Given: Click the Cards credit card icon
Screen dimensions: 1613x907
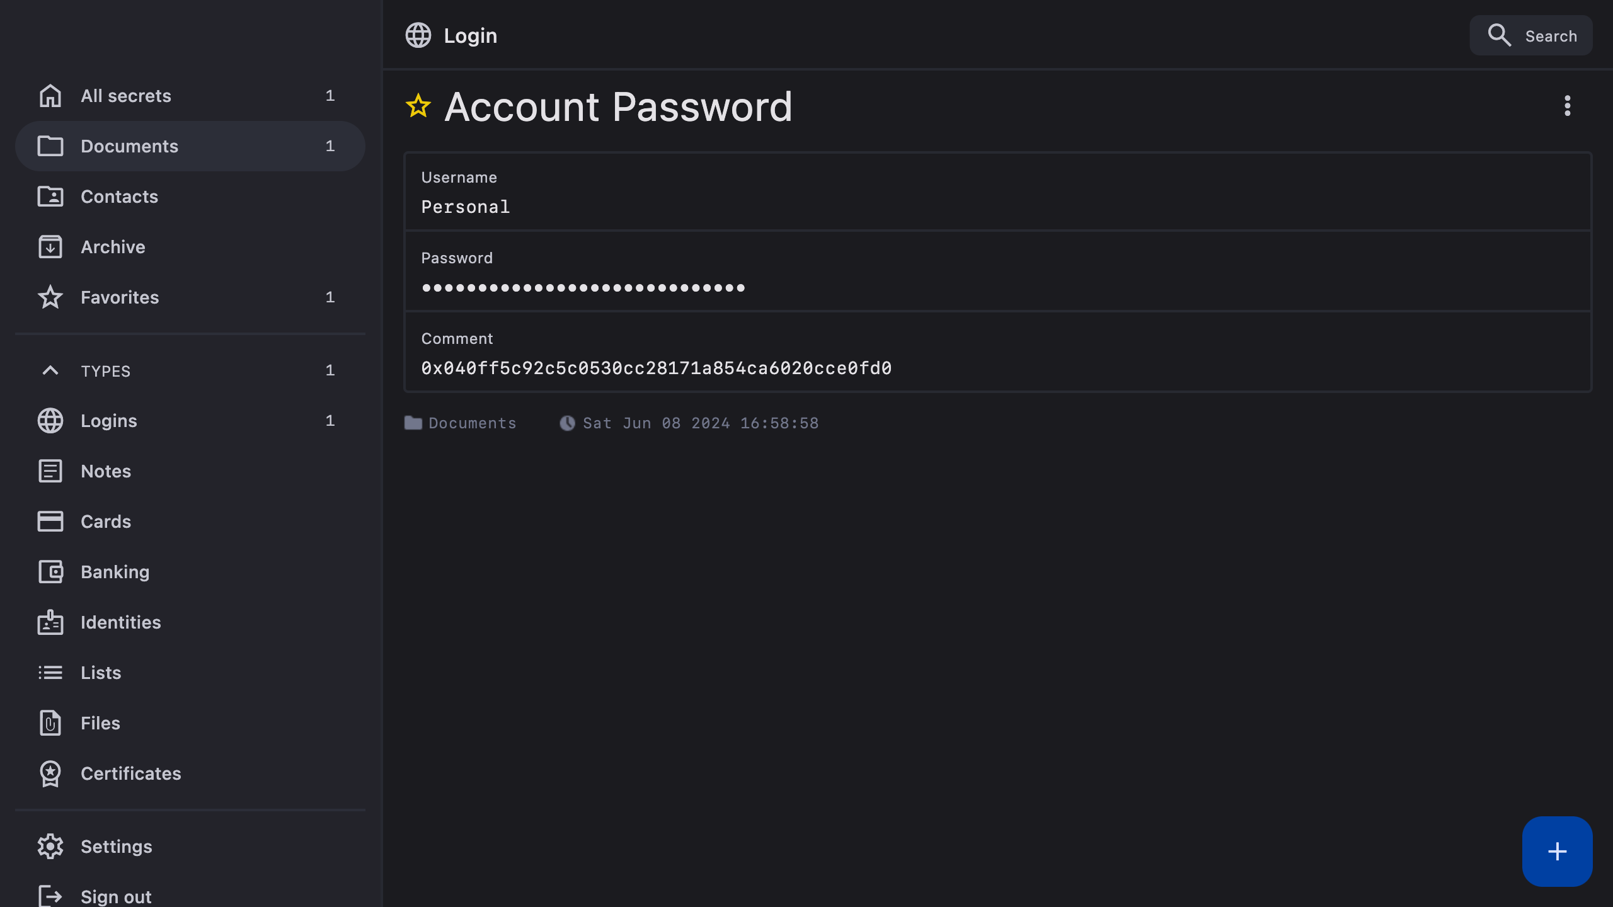Looking at the screenshot, I should tap(50, 522).
